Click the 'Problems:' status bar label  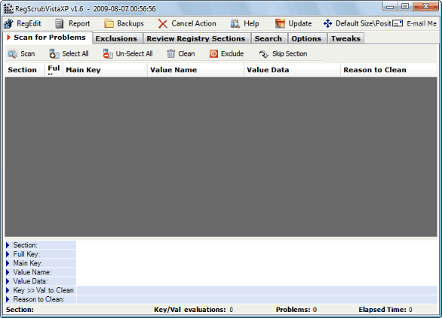click(x=293, y=310)
